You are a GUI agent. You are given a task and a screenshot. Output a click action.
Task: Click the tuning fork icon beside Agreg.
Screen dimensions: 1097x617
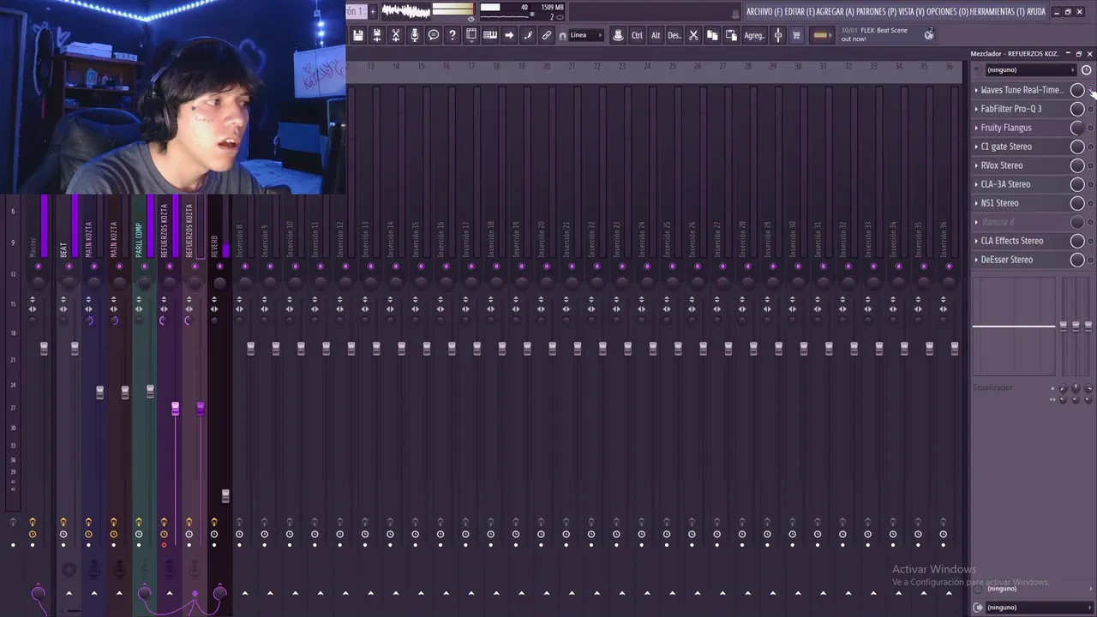778,35
